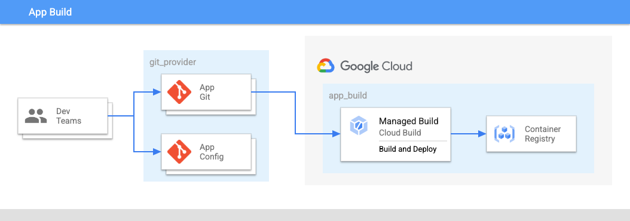This screenshot has height=221, width=630.
Task: Click the Managed Build title
Action: pos(409,121)
